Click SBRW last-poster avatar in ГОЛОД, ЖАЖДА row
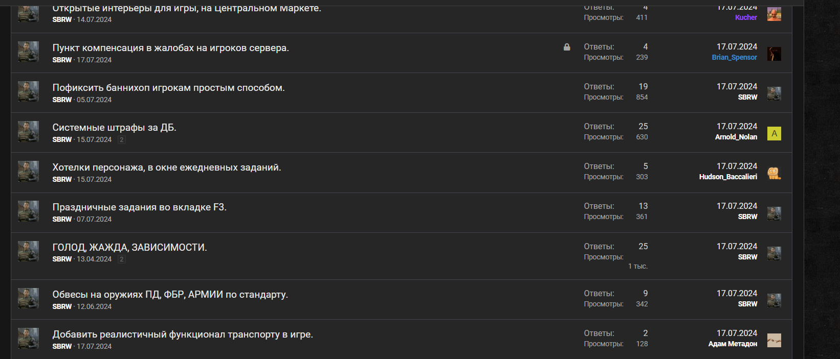 click(774, 253)
